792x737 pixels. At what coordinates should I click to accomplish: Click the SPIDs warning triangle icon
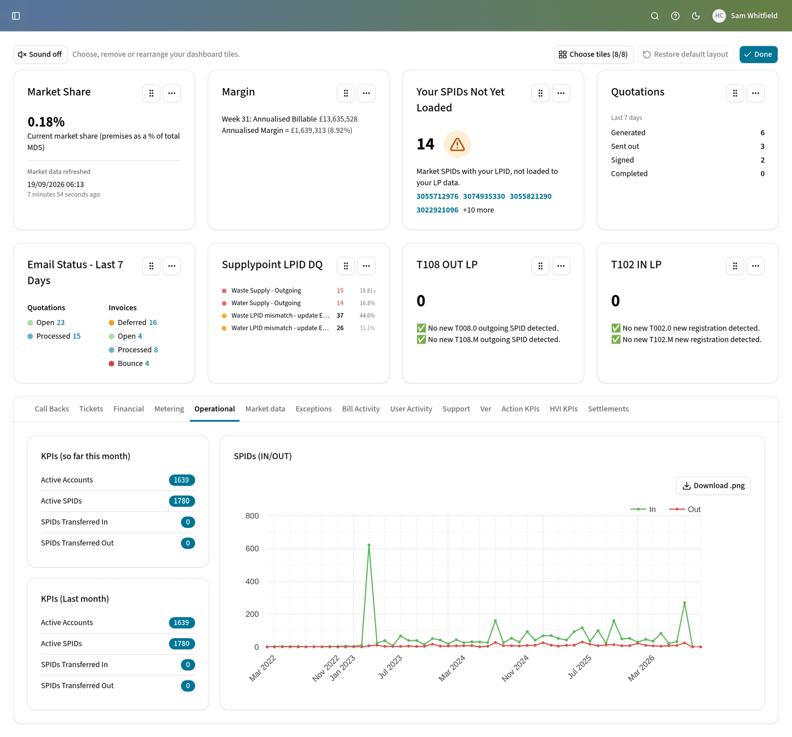(x=457, y=145)
